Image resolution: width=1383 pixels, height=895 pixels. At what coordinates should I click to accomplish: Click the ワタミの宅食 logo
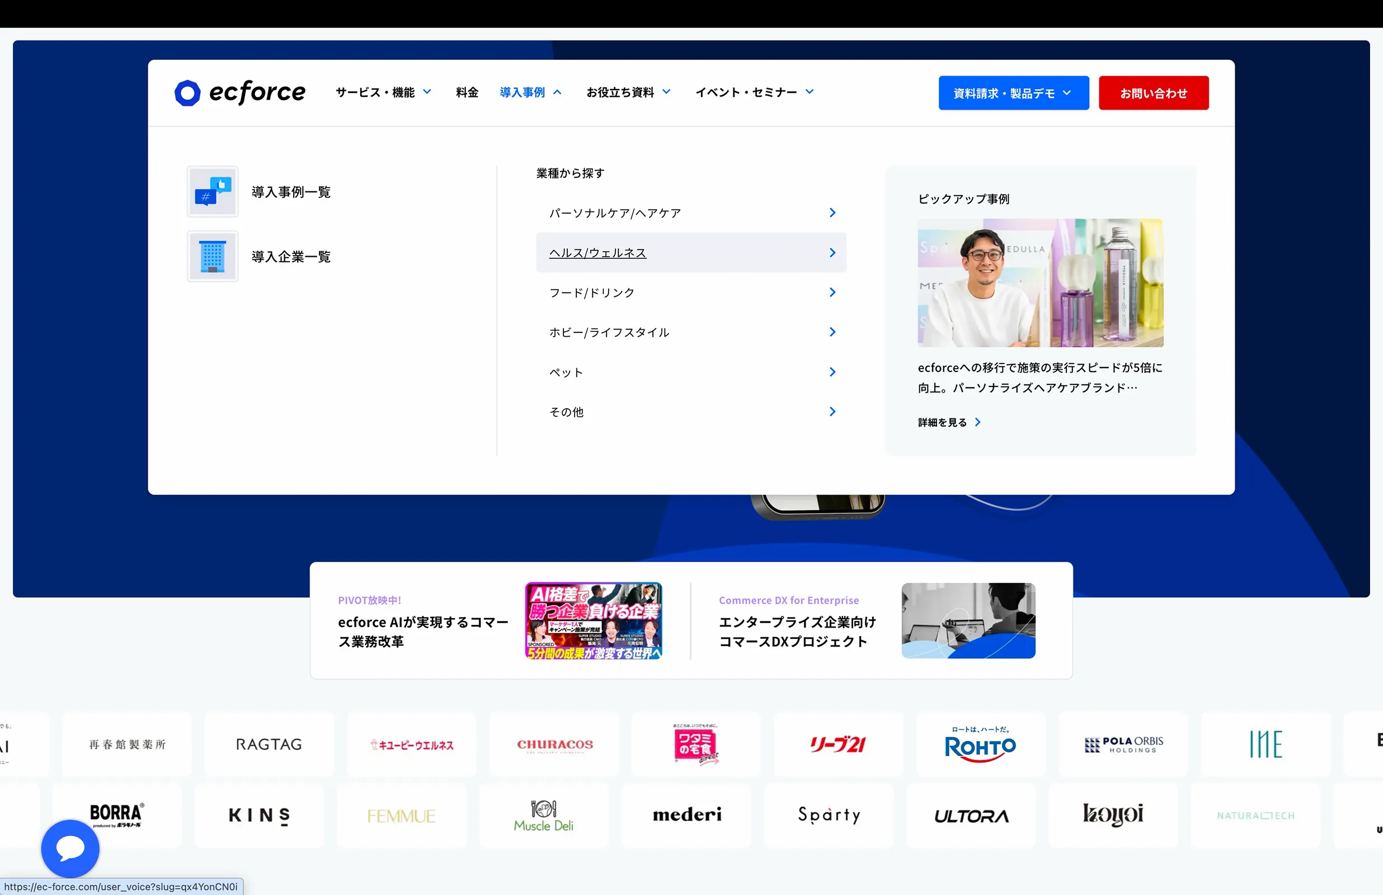(695, 745)
